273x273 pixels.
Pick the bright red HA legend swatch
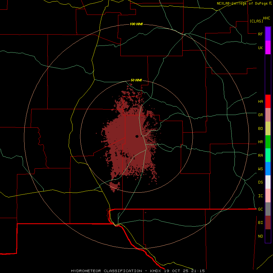tap(268, 101)
